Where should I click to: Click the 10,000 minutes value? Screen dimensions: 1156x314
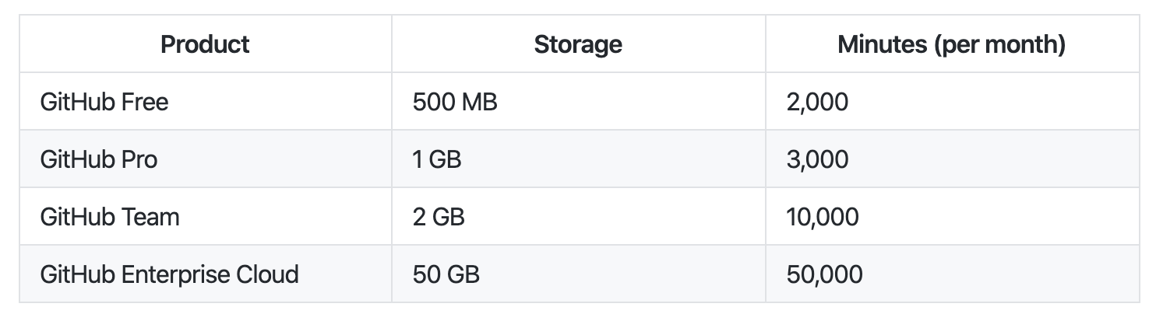pos(823,217)
